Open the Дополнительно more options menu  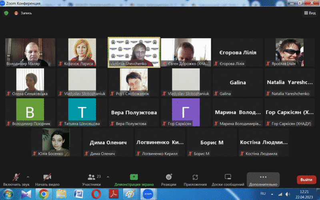click(263, 179)
